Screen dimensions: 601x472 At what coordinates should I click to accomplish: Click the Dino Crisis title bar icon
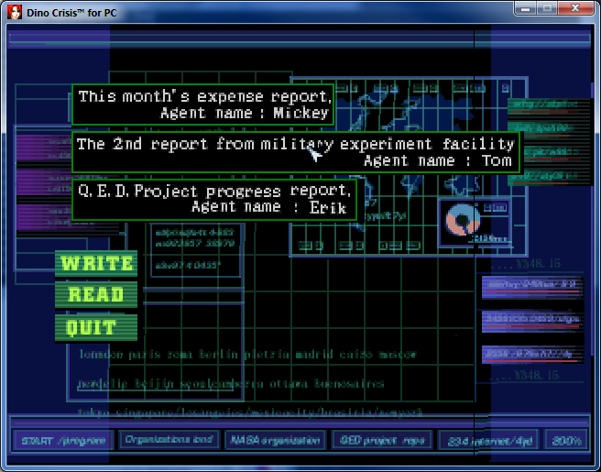[x=15, y=12]
